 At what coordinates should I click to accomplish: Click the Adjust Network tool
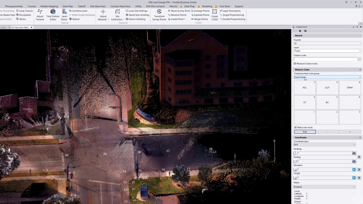tap(103, 15)
